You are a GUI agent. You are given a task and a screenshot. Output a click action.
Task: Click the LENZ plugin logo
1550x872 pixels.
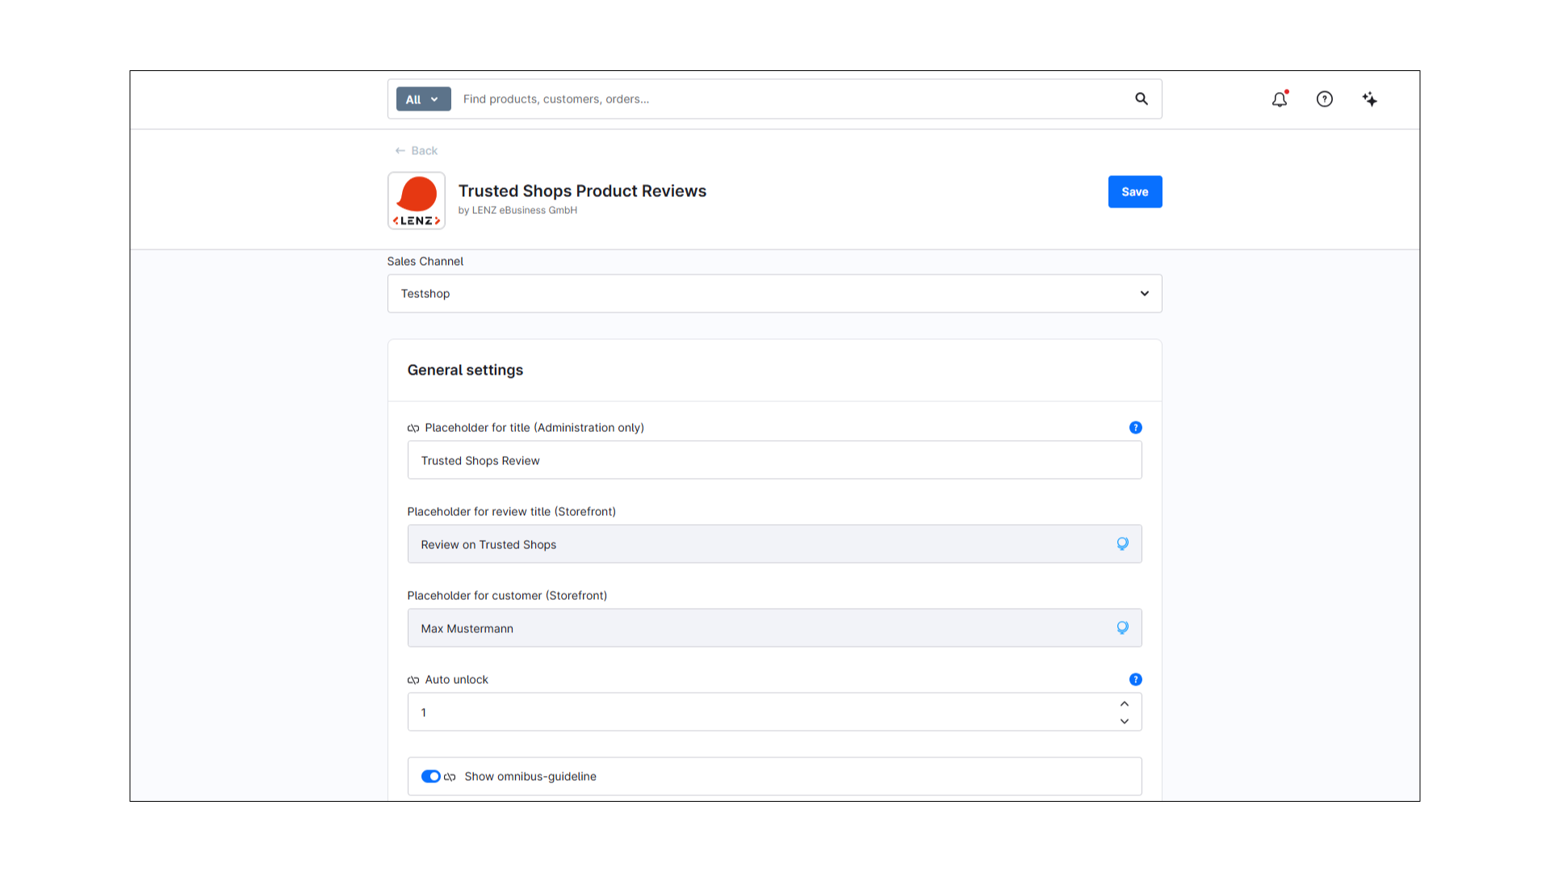click(417, 200)
